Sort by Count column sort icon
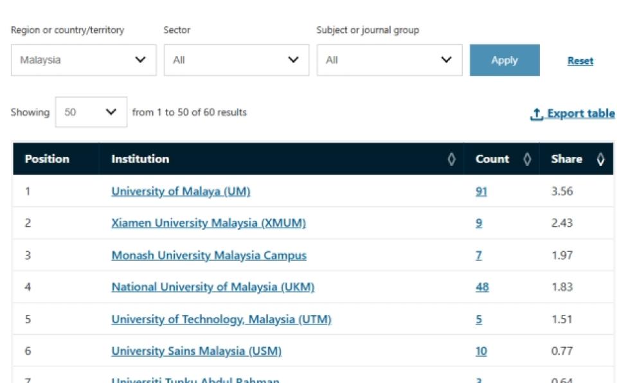The image size is (617, 383). [x=527, y=159]
